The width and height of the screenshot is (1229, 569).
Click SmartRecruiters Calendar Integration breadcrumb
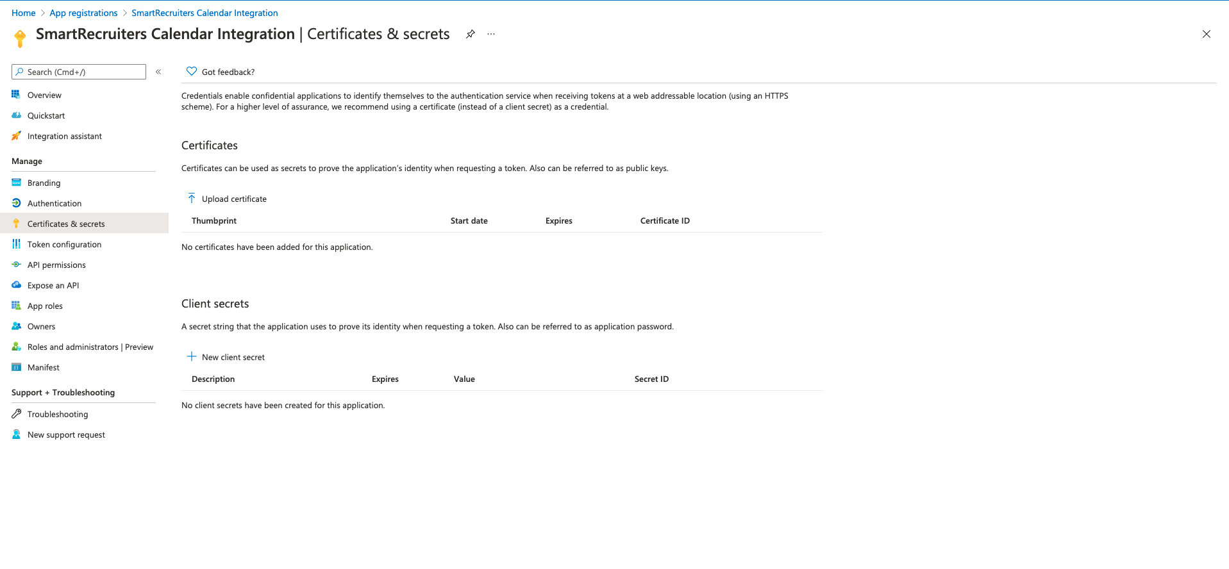205,13
